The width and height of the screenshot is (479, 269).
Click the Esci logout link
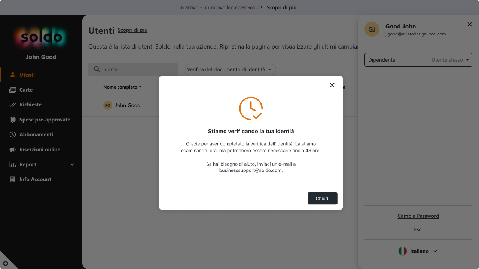click(418, 229)
